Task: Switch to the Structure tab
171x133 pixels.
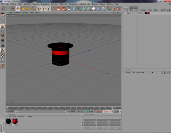Action: (x=133, y=8)
